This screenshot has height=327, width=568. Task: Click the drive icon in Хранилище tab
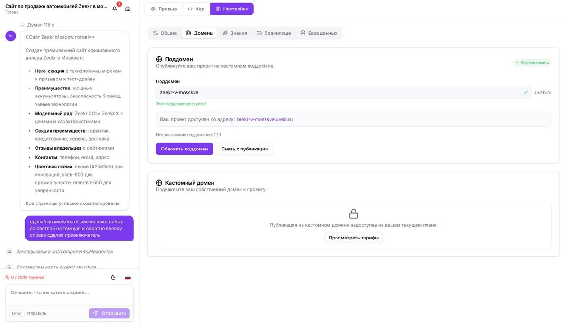(x=259, y=33)
